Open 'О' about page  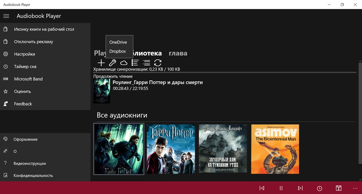(x=45, y=151)
